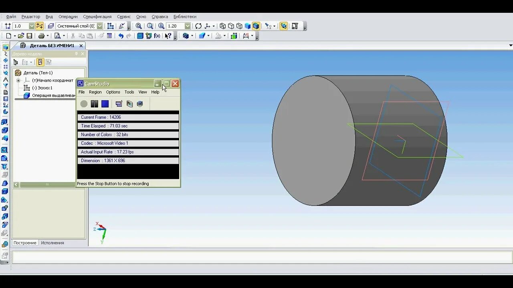This screenshot has width=513, height=288.
Task: Click CamStudio pause recording button
Action: pyautogui.click(x=94, y=104)
